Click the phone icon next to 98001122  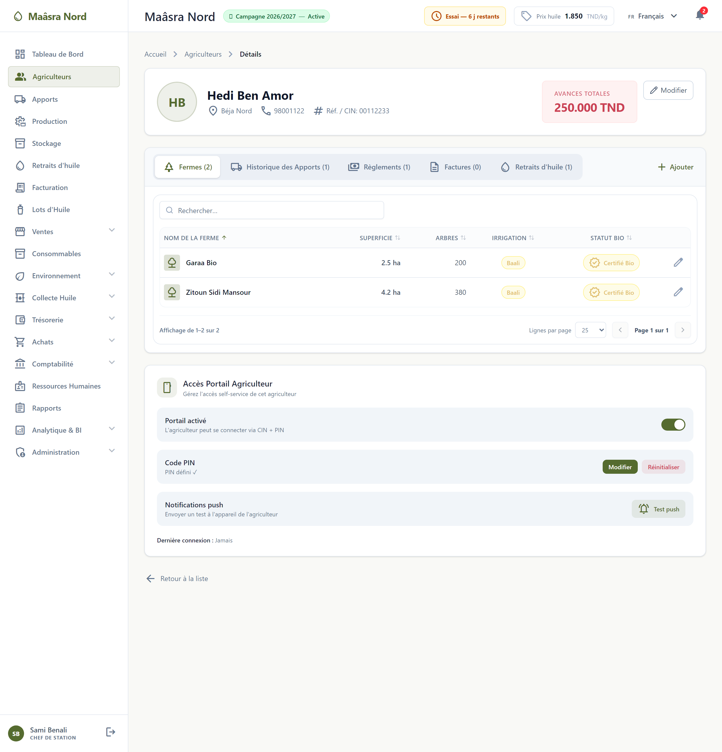click(x=266, y=111)
